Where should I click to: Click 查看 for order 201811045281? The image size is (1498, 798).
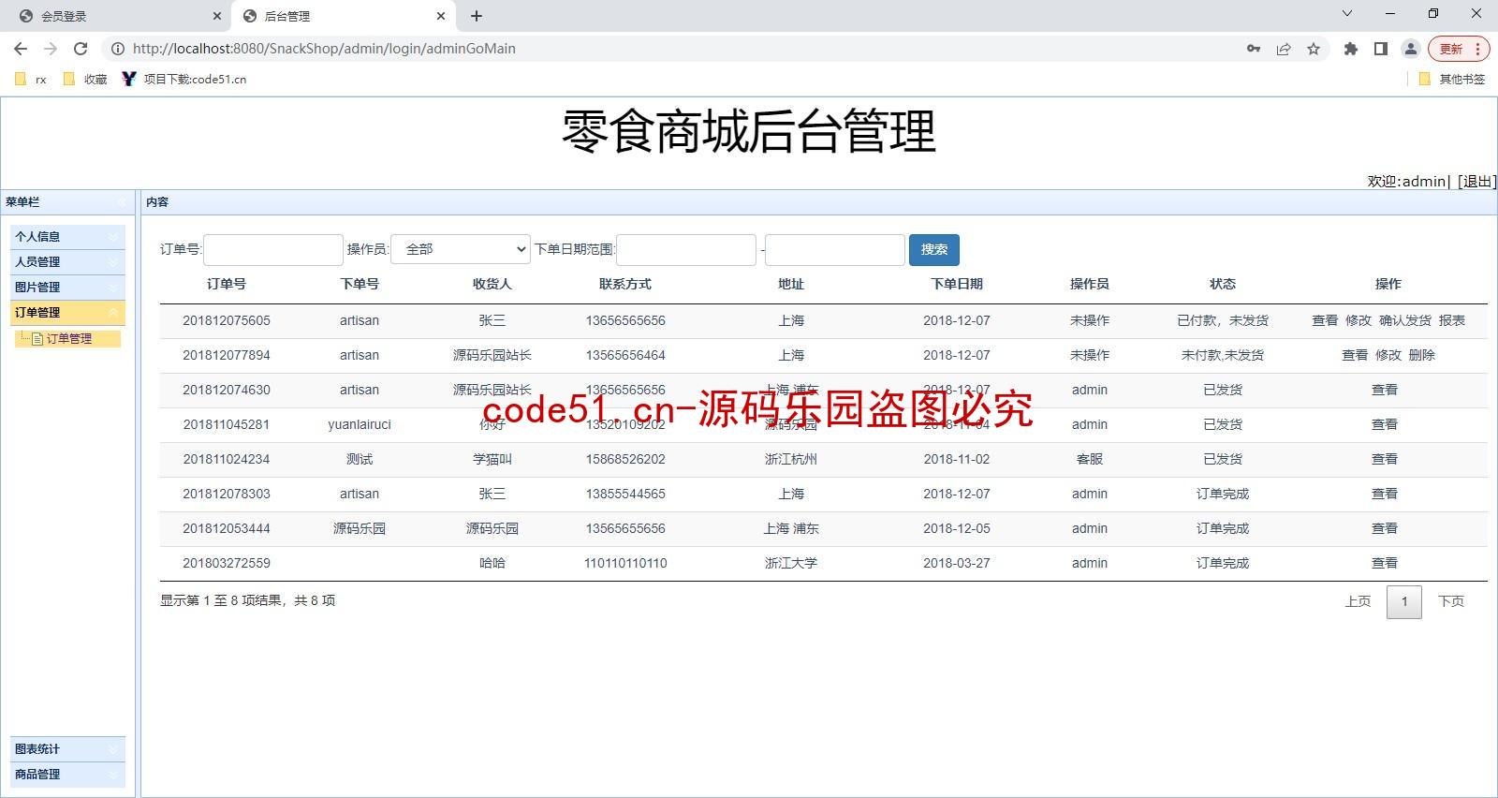(1385, 424)
